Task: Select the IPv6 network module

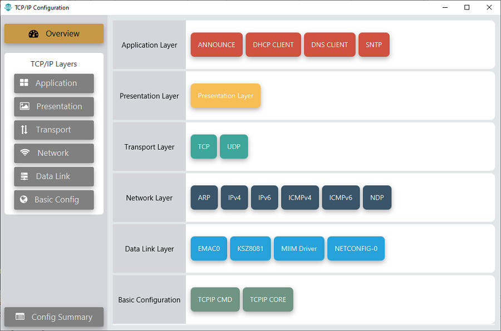Action: pyautogui.click(x=264, y=197)
